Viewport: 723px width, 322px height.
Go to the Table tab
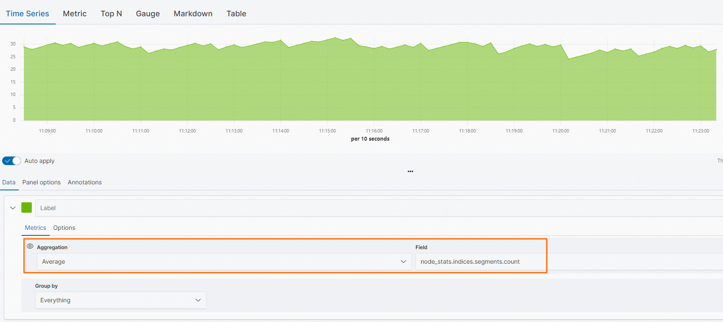click(236, 14)
